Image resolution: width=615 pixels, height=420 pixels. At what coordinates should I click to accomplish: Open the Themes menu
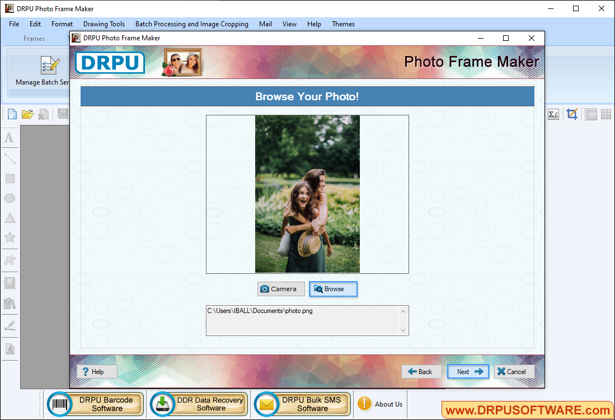click(343, 24)
